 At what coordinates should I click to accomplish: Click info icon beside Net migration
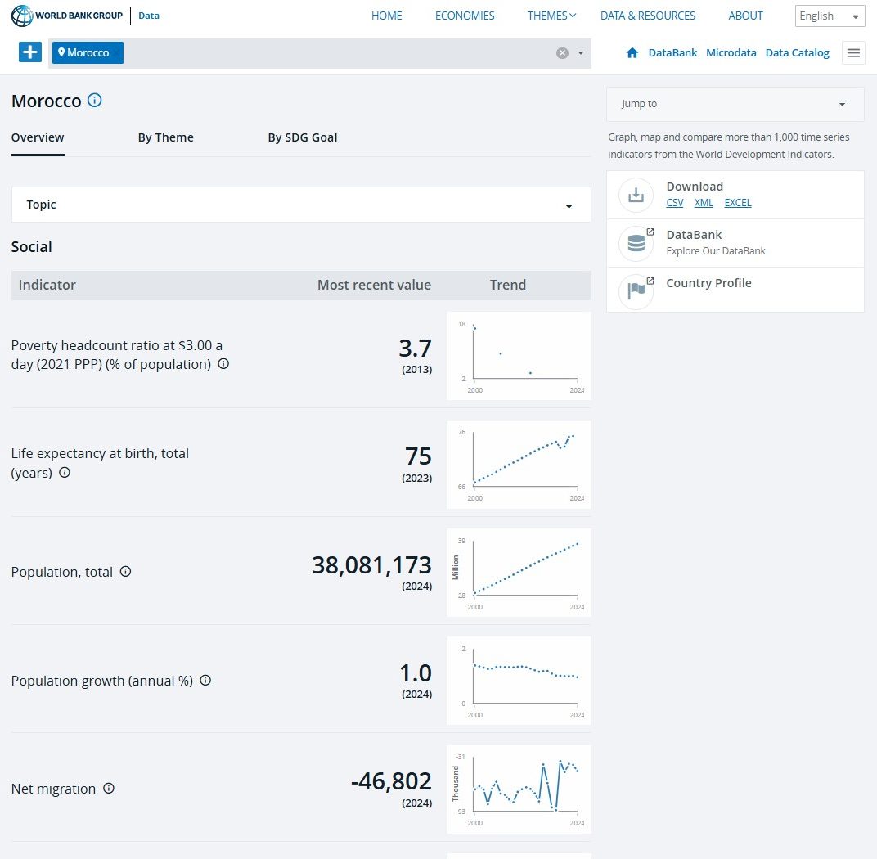(x=109, y=789)
